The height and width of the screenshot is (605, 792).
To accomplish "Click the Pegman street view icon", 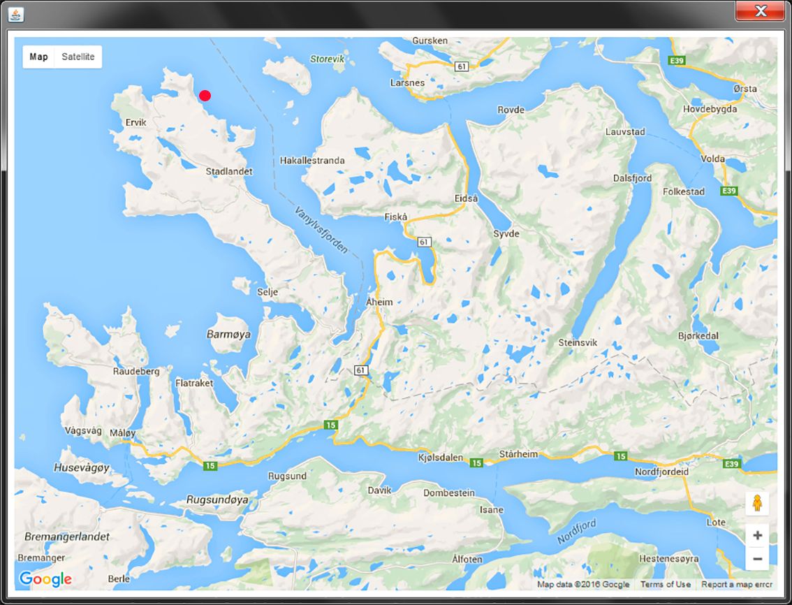I will point(758,502).
